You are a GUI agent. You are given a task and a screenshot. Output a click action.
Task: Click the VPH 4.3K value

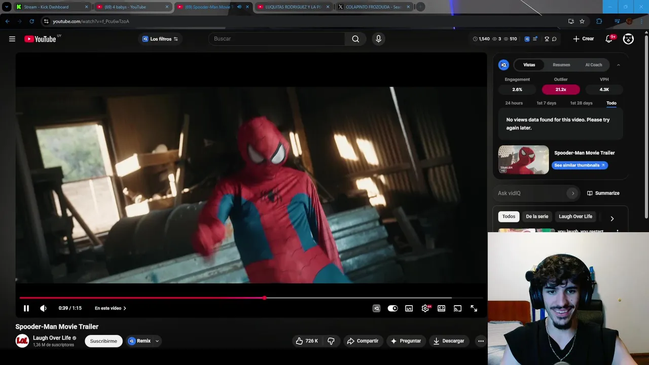point(604,89)
